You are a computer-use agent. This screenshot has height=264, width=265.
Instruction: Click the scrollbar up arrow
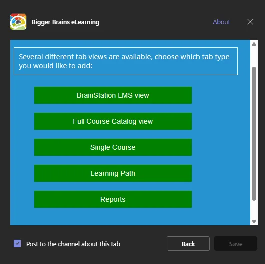tap(254, 44)
